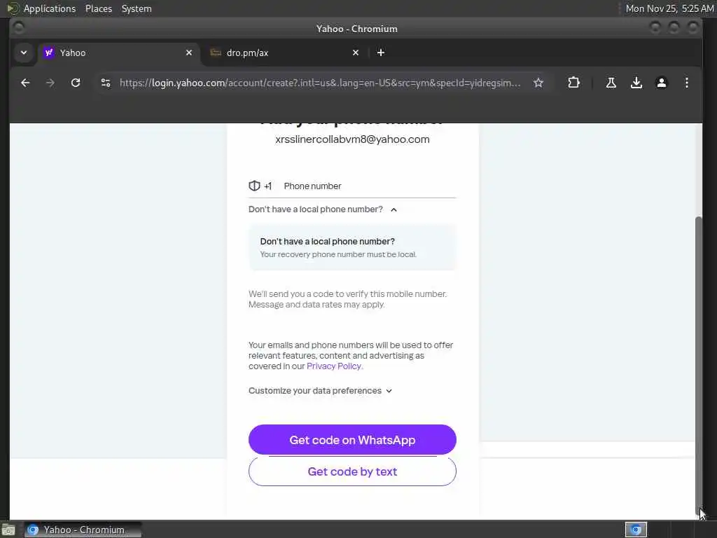Open the Places menu
The image size is (717, 538).
point(99,8)
